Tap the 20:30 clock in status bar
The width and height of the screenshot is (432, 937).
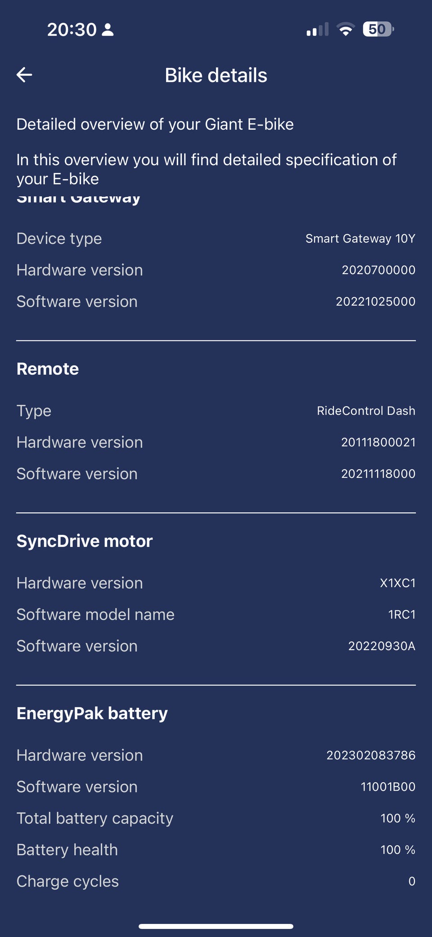click(72, 30)
